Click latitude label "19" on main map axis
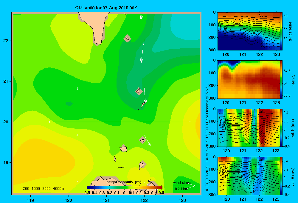 tap(6, 162)
